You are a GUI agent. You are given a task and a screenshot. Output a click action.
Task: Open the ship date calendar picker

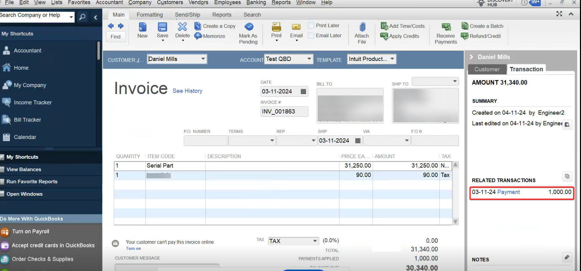(x=358, y=141)
